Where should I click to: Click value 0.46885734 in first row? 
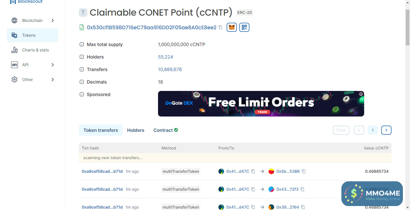377,171
